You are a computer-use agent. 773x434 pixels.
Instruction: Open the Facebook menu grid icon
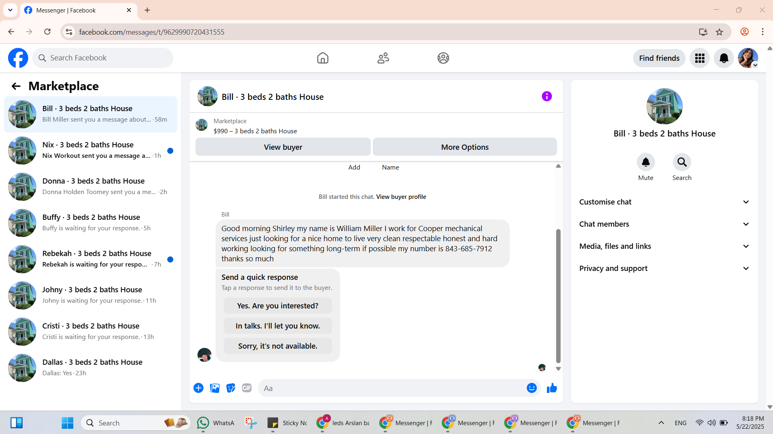700,58
